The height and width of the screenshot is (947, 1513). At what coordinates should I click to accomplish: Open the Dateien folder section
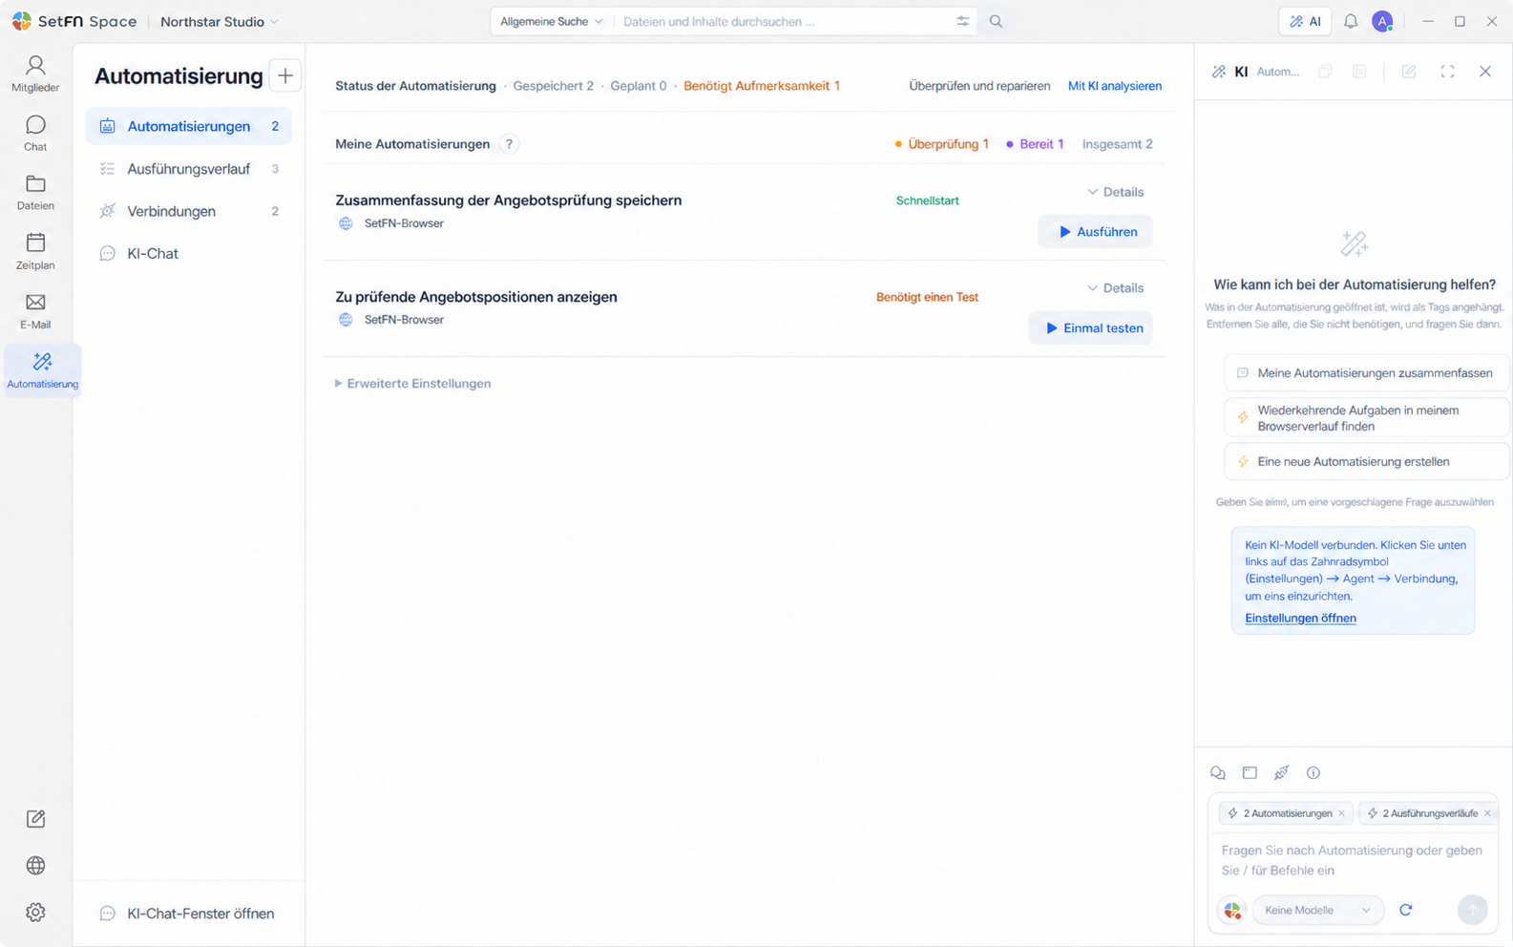tap(35, 192)
